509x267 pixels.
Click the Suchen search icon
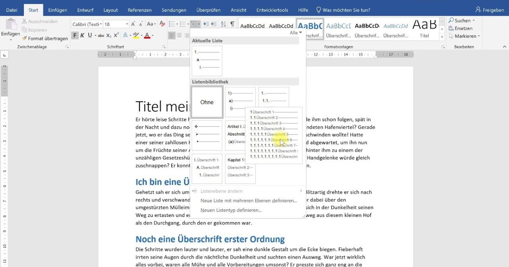(x=451, y=20)
